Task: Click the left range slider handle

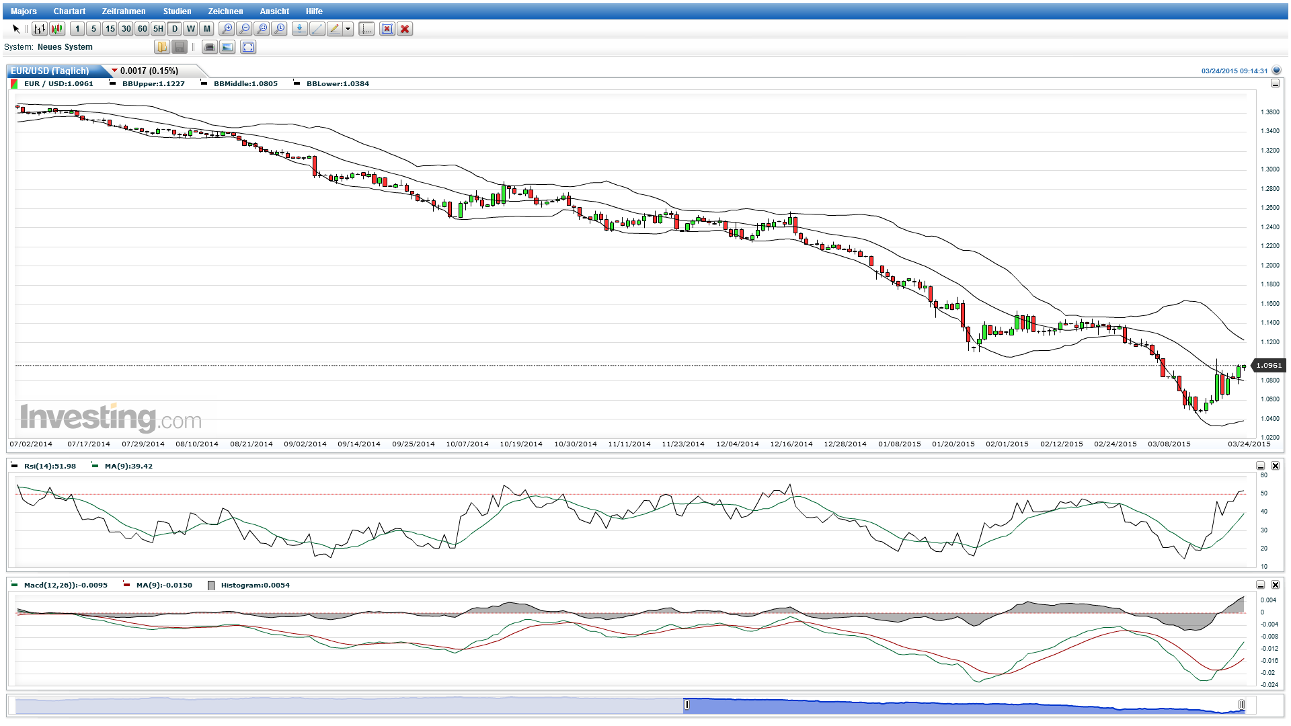Action: 687,704
